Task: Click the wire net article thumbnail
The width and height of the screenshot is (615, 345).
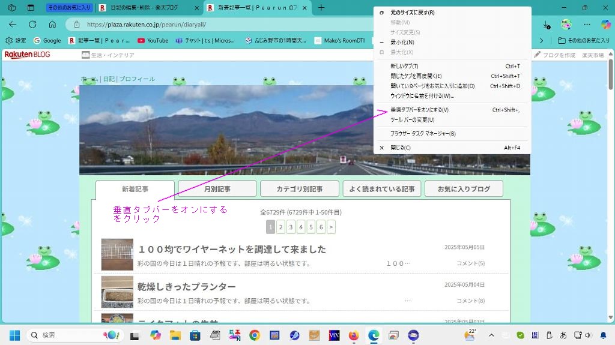Action: (117, 254)
